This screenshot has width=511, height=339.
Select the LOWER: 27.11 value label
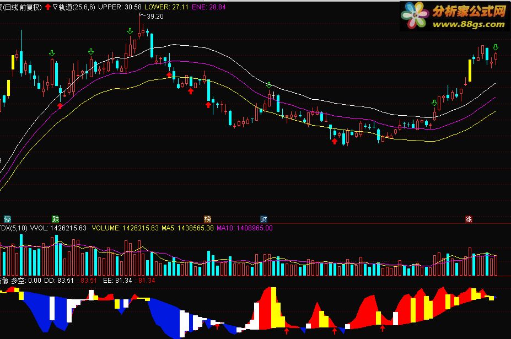pyautogui.click(x=166, y=7)
